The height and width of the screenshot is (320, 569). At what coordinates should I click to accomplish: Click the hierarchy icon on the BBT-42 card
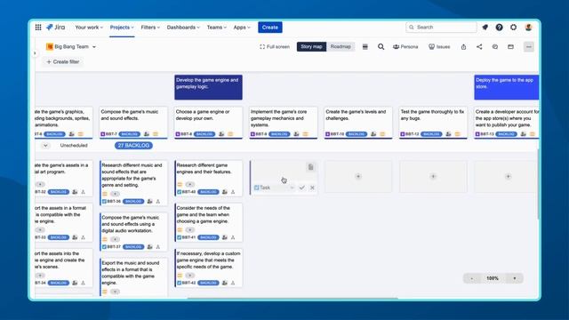click(x=233, y=283)
